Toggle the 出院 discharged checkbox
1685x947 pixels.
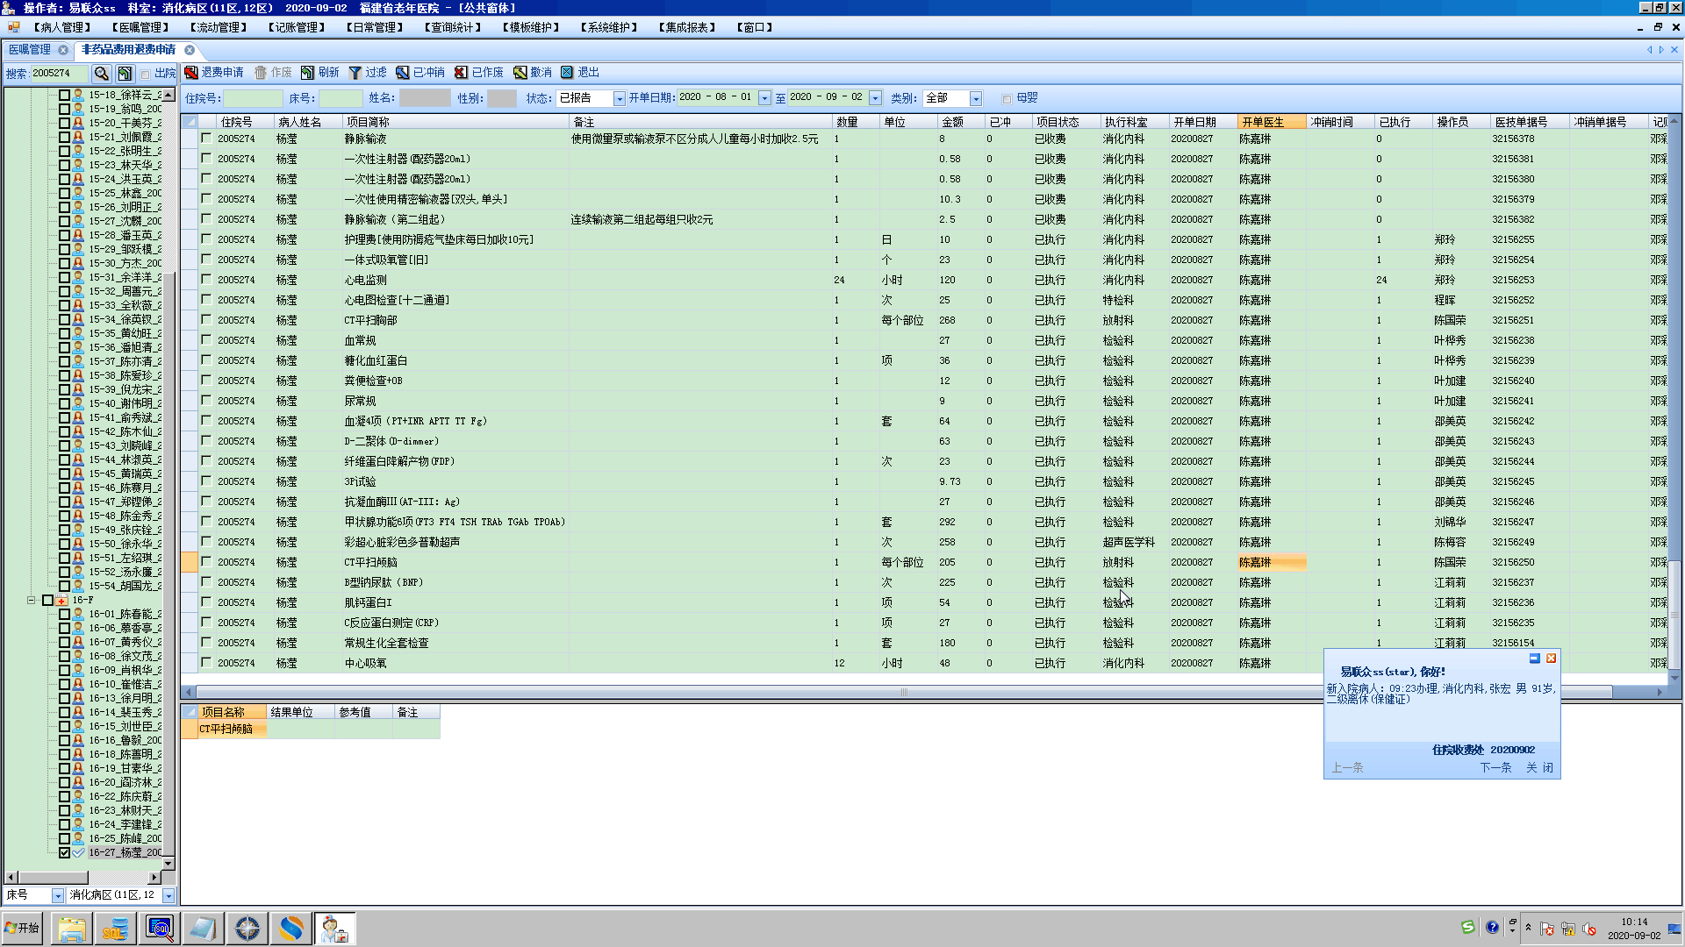pyautogui.click(x=146, y=75)
